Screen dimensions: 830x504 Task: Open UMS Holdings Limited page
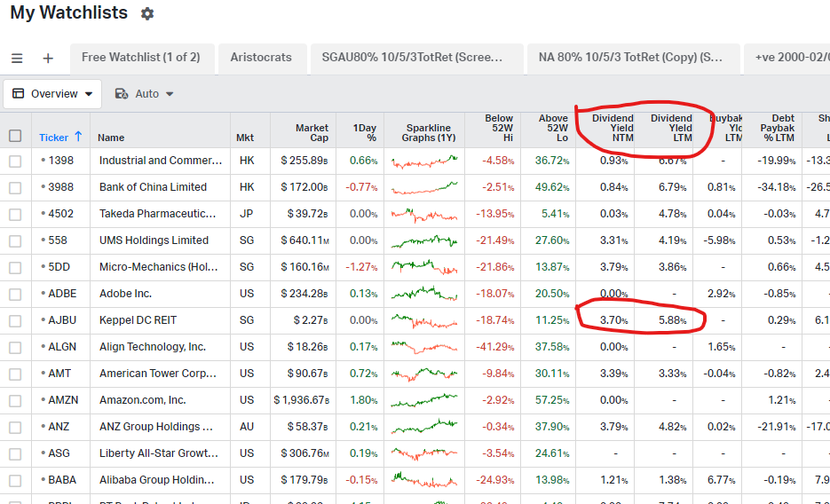click(154, 240)
